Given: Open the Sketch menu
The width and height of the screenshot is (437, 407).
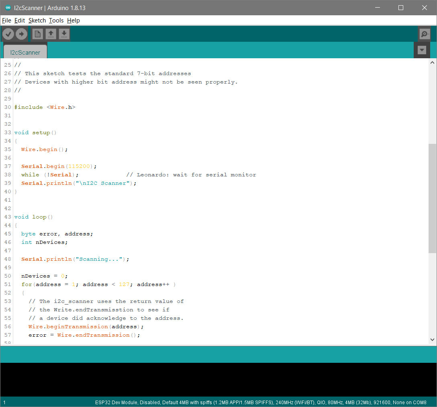Looking at the screenshot, I should pos(37,20).
